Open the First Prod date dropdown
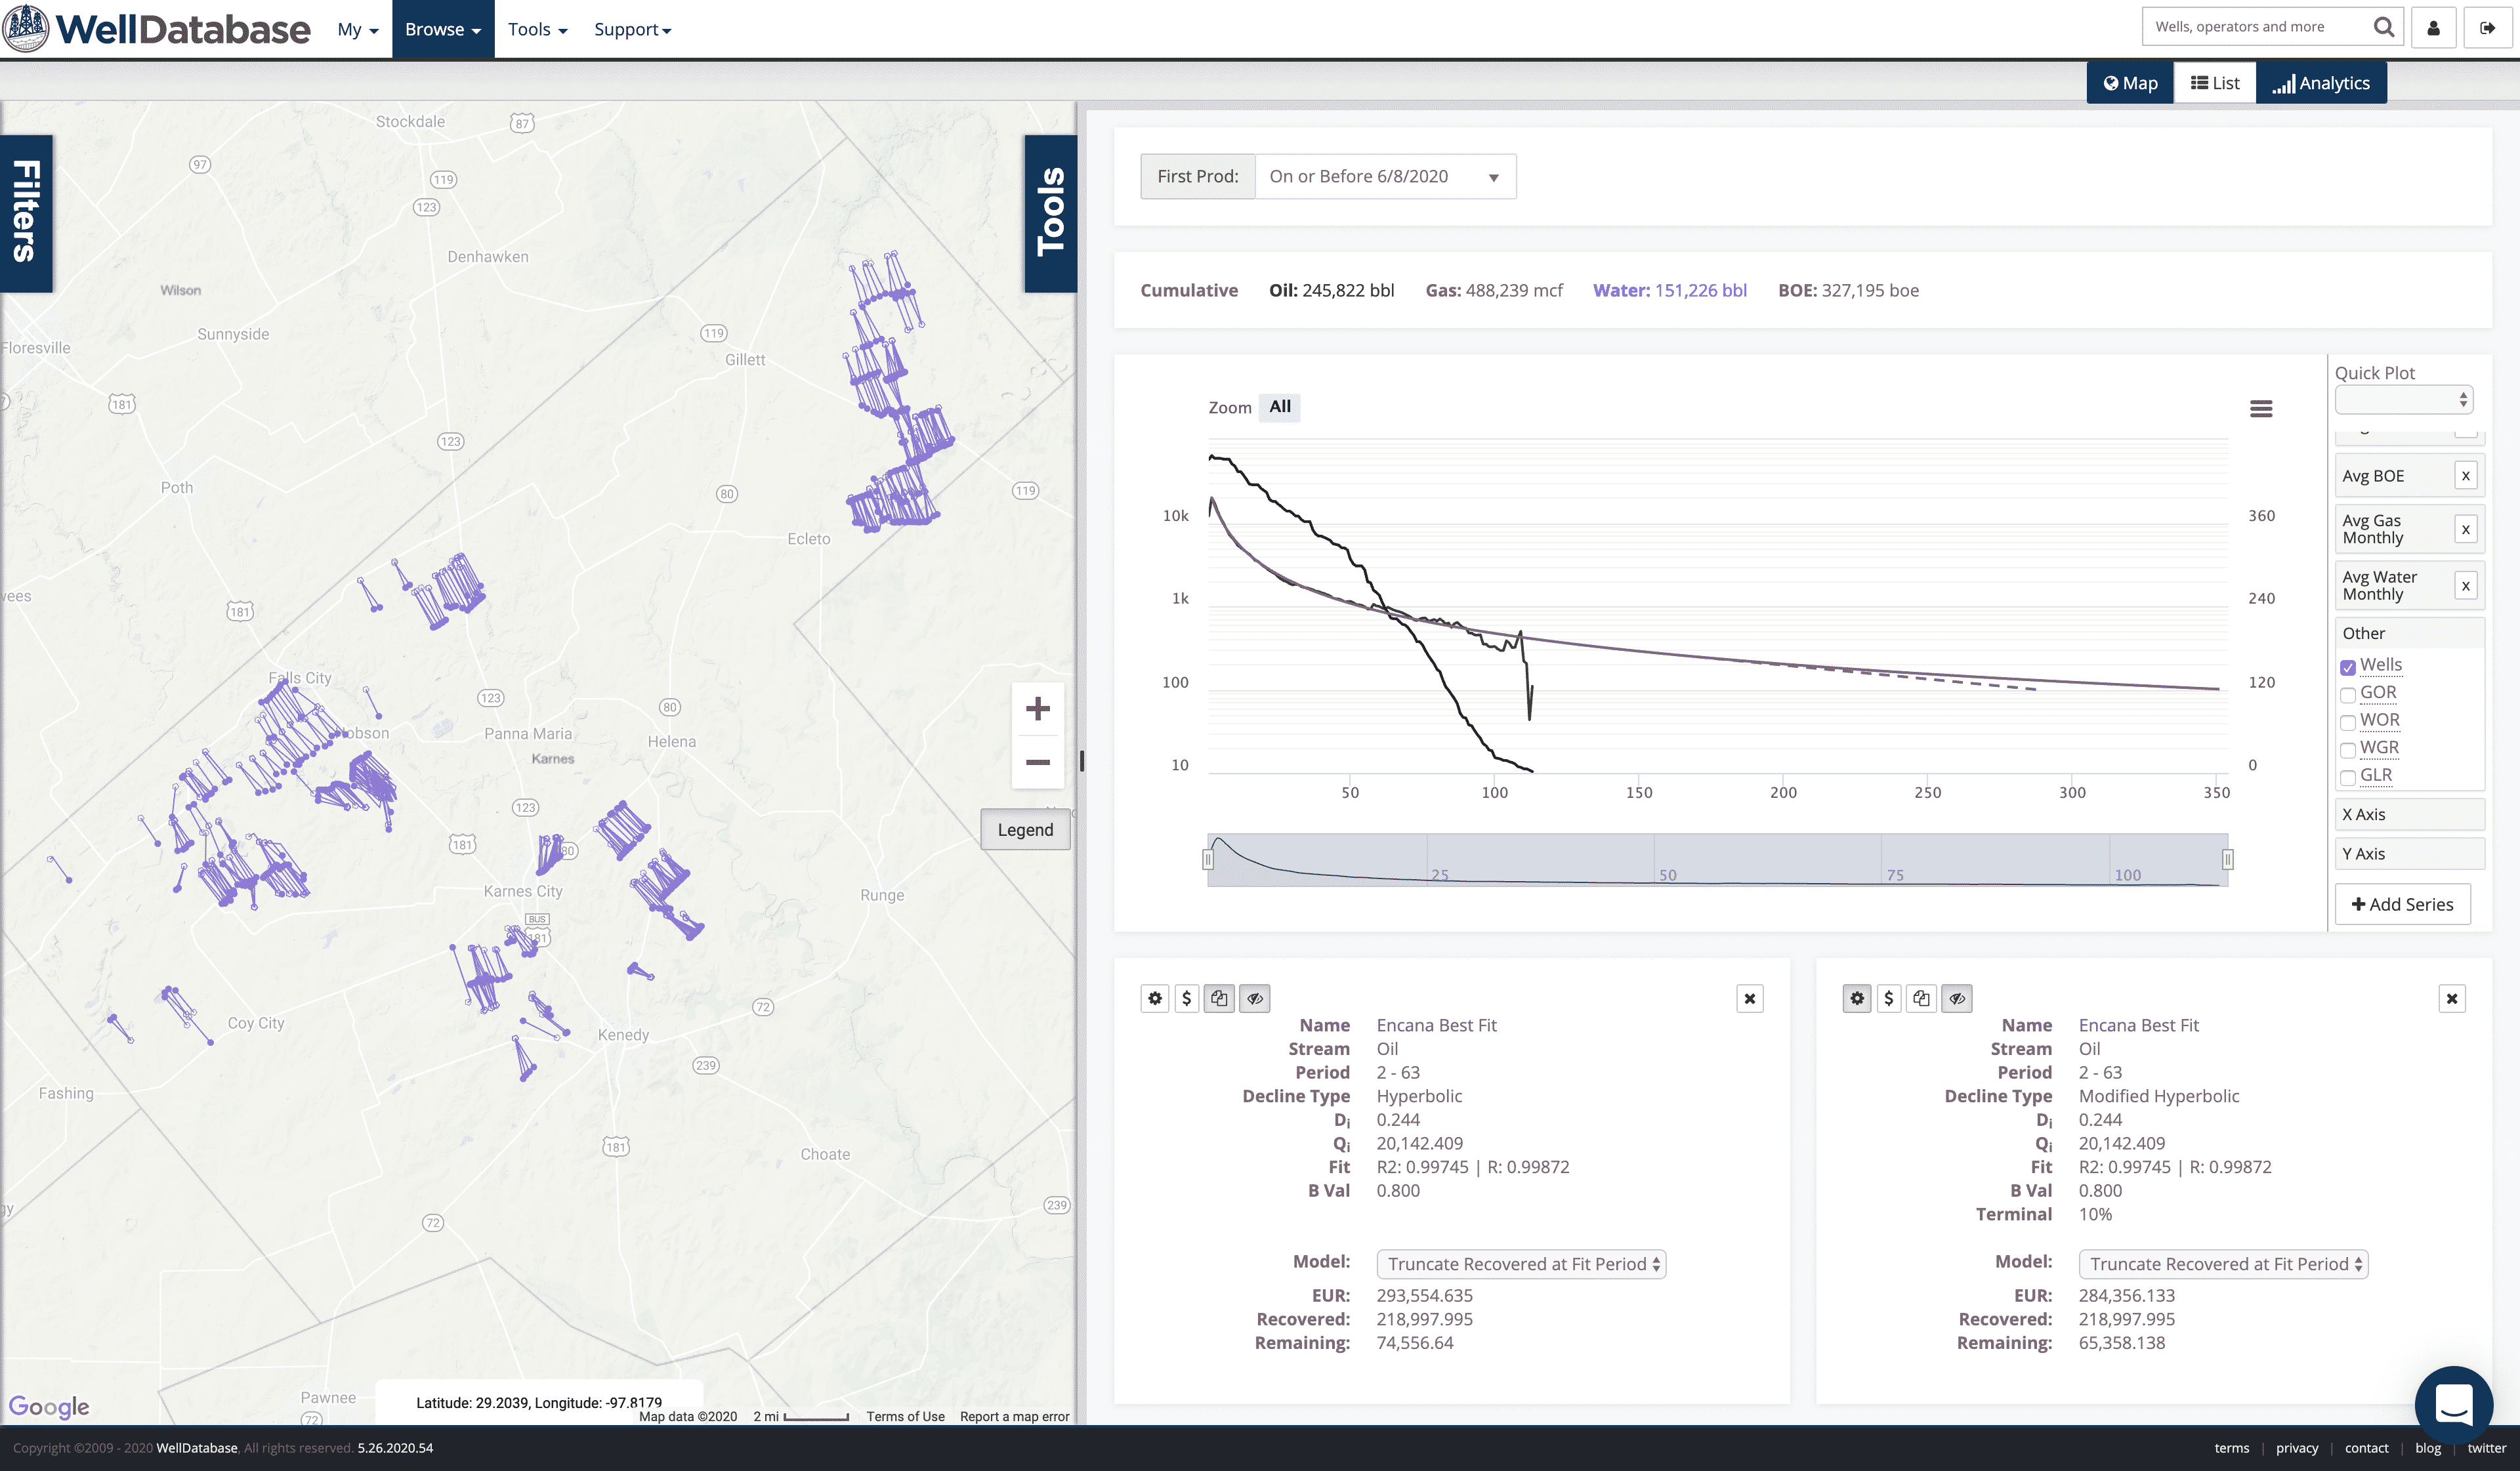The image size is (2520, 1471). point(1384,177)
